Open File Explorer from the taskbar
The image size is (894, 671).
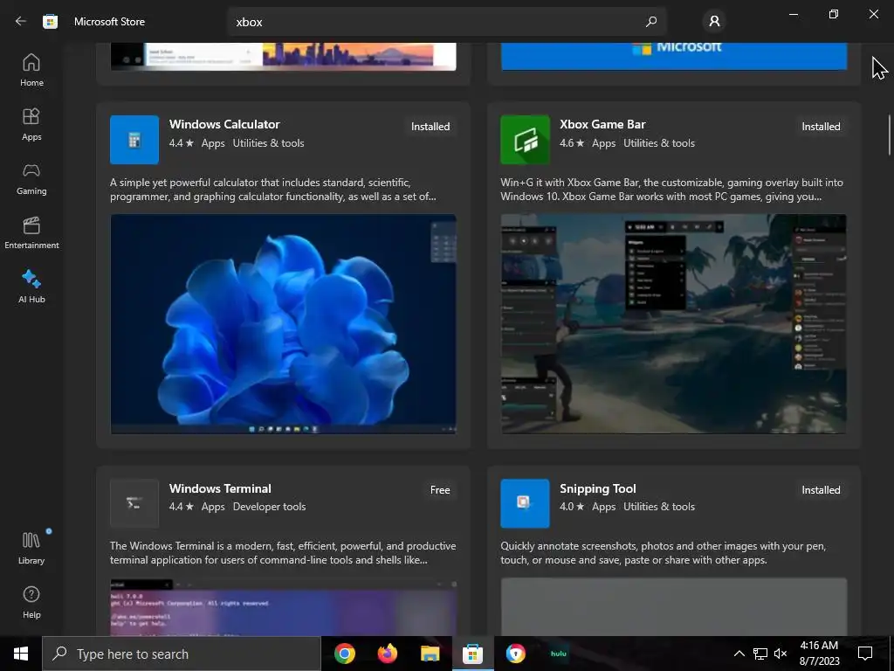tap(430, 654)
